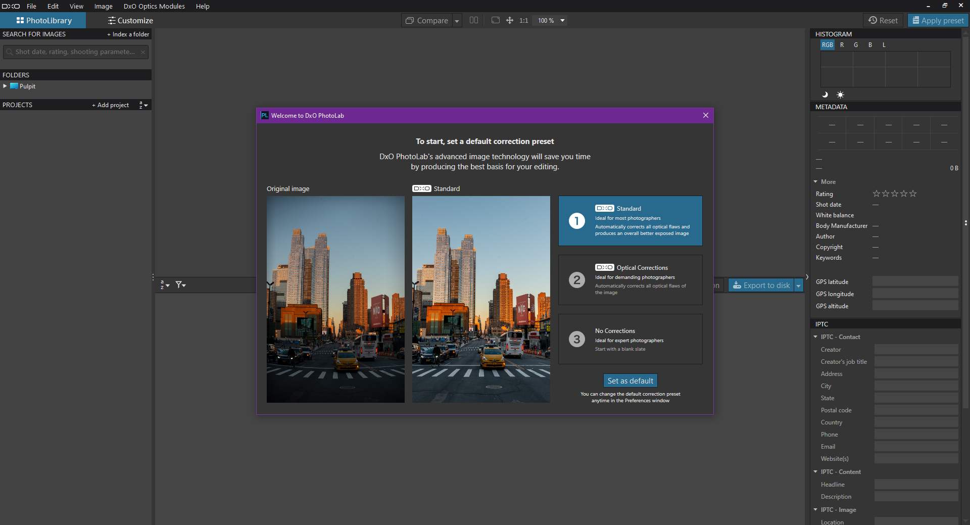
Task: Set a three-star rating
Action: tap(895, 194)
